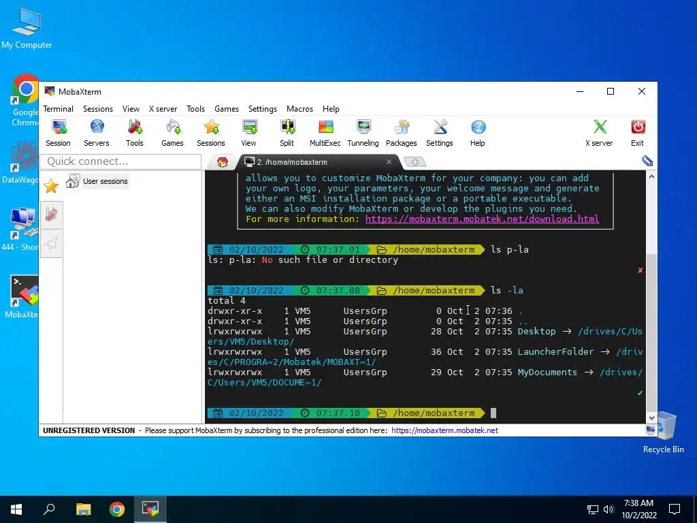
Task: Open the Terminal menu
Action: [x=59, y=109]
